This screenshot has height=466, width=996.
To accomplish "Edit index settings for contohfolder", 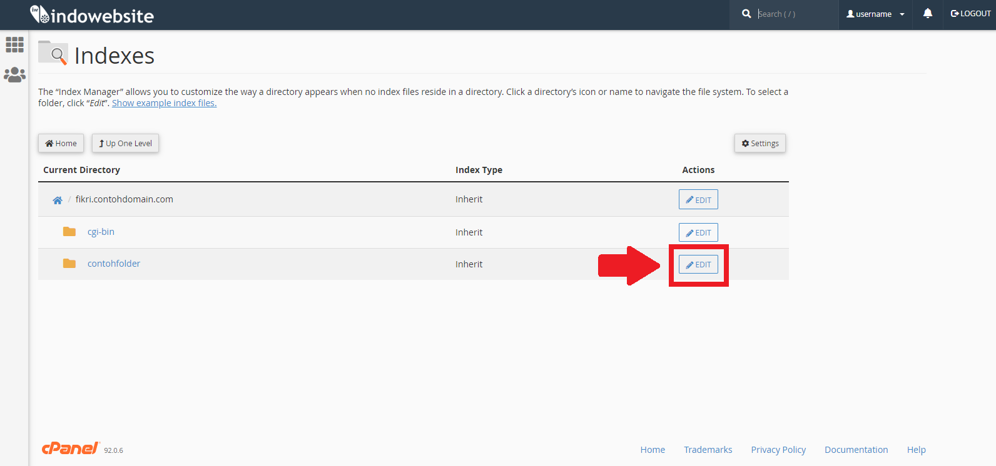I will 698,264.
